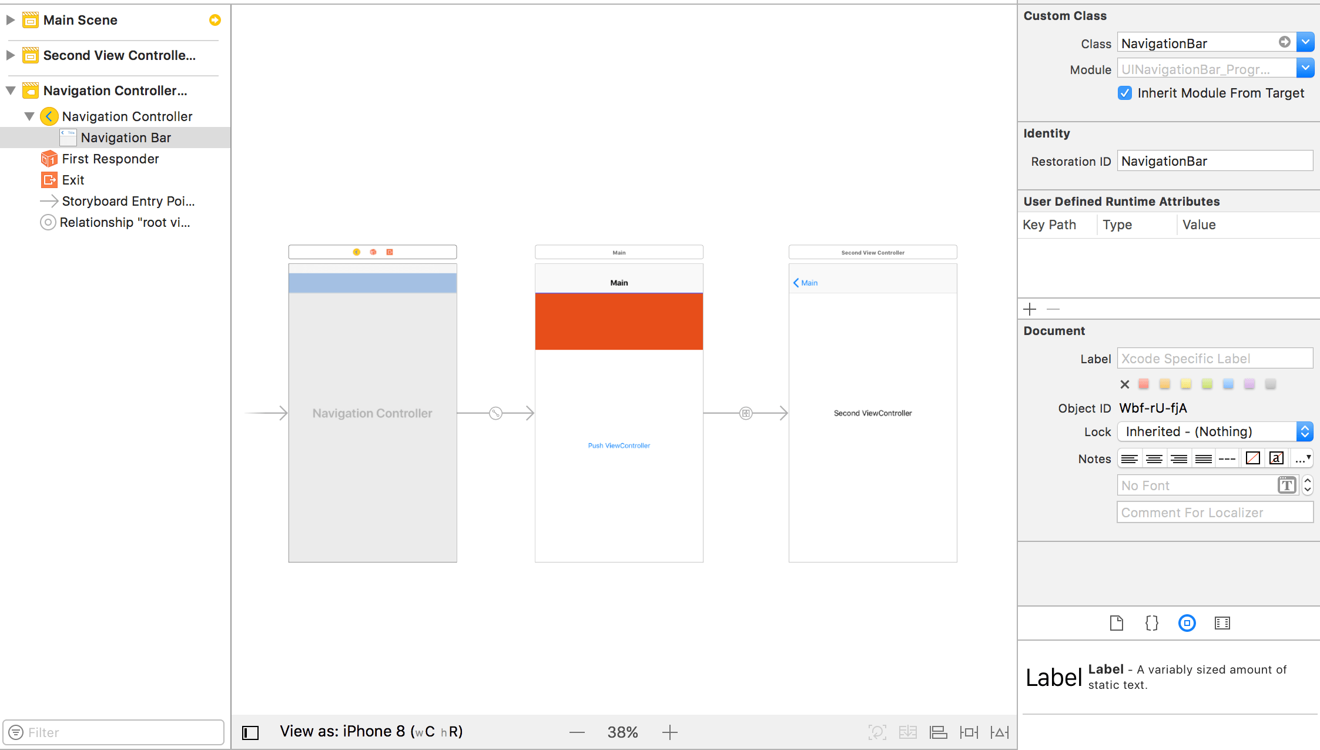Screen dimensions: 1320x750
Task: Open the Resolve Auto Layout Issues icon
Action: [999, 732]
